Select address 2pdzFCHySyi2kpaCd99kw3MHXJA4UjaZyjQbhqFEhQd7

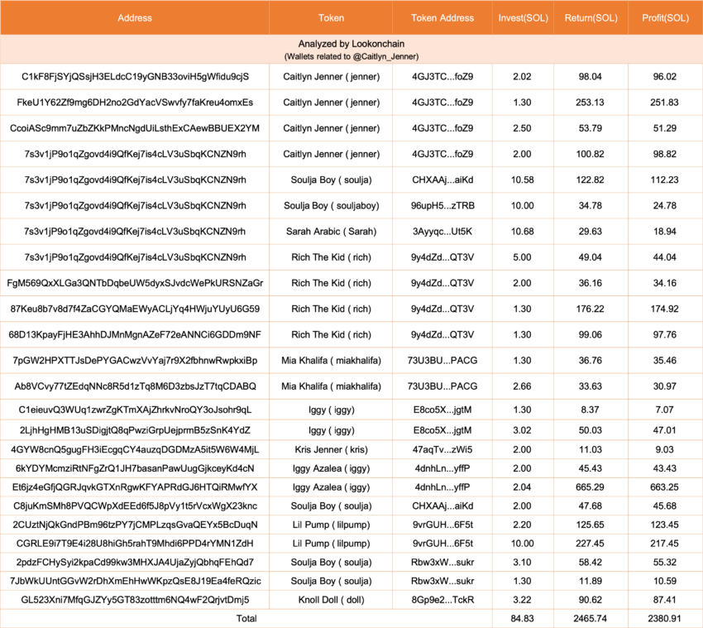click(x=135, y=563)
